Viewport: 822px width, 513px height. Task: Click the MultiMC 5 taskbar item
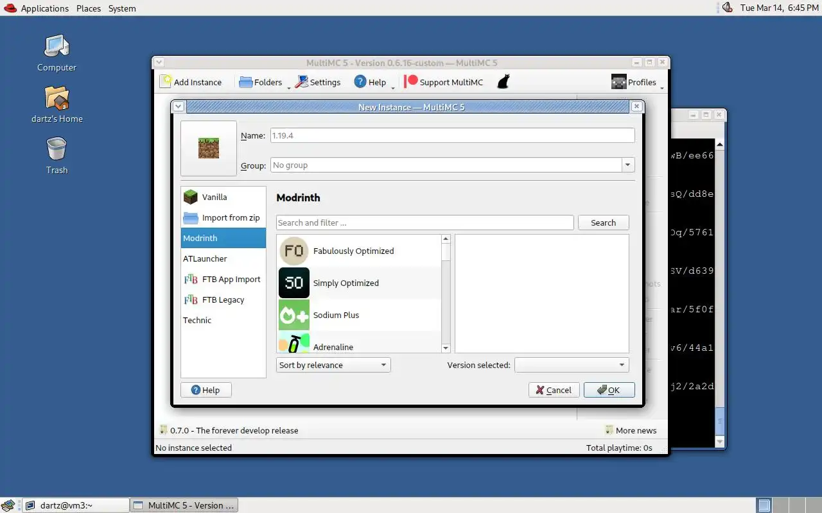point(184,505)
